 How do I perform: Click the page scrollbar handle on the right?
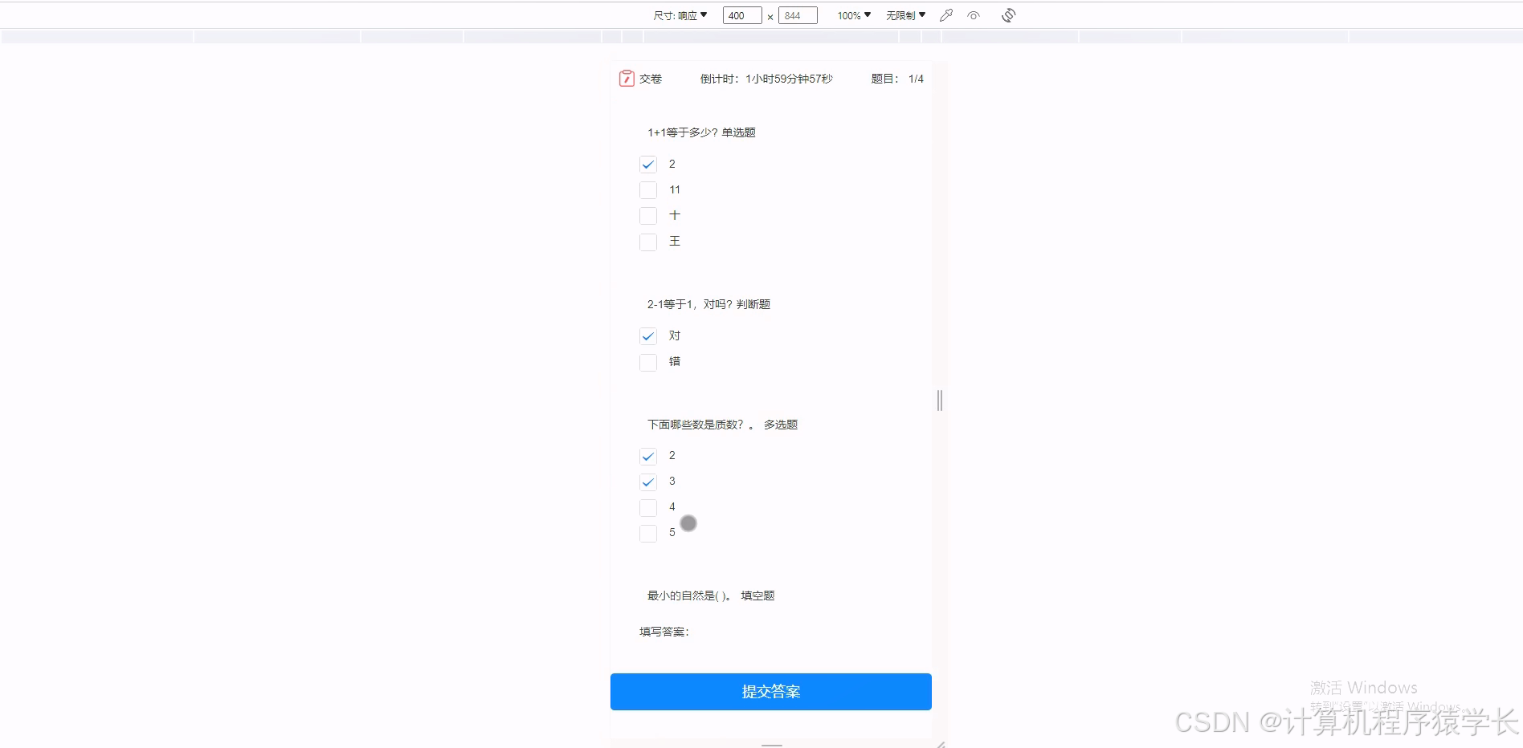[x=938, y=400]
